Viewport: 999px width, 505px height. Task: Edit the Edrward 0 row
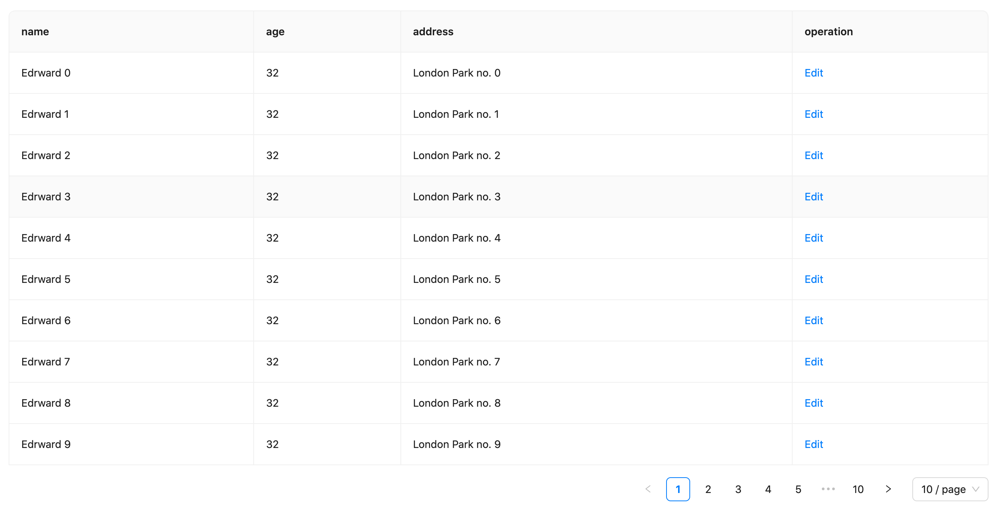813,73
